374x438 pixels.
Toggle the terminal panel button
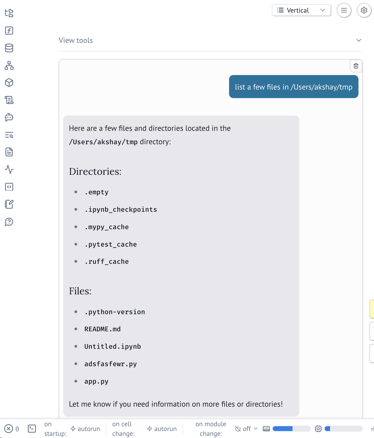click(32, 429)
